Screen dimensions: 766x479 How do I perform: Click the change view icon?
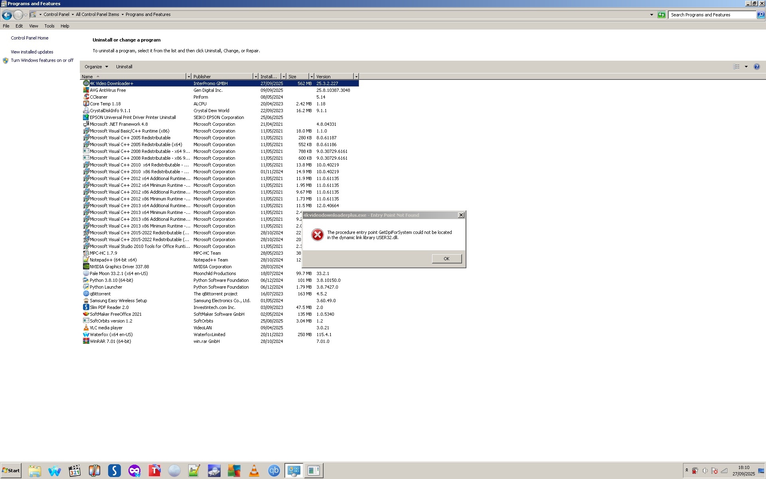tap(736, 67)
